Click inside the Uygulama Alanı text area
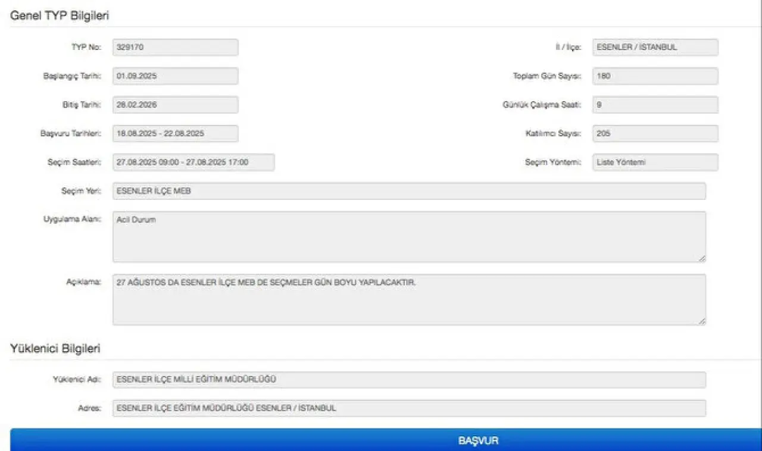762x451 pixels. (x=409, y=237)
